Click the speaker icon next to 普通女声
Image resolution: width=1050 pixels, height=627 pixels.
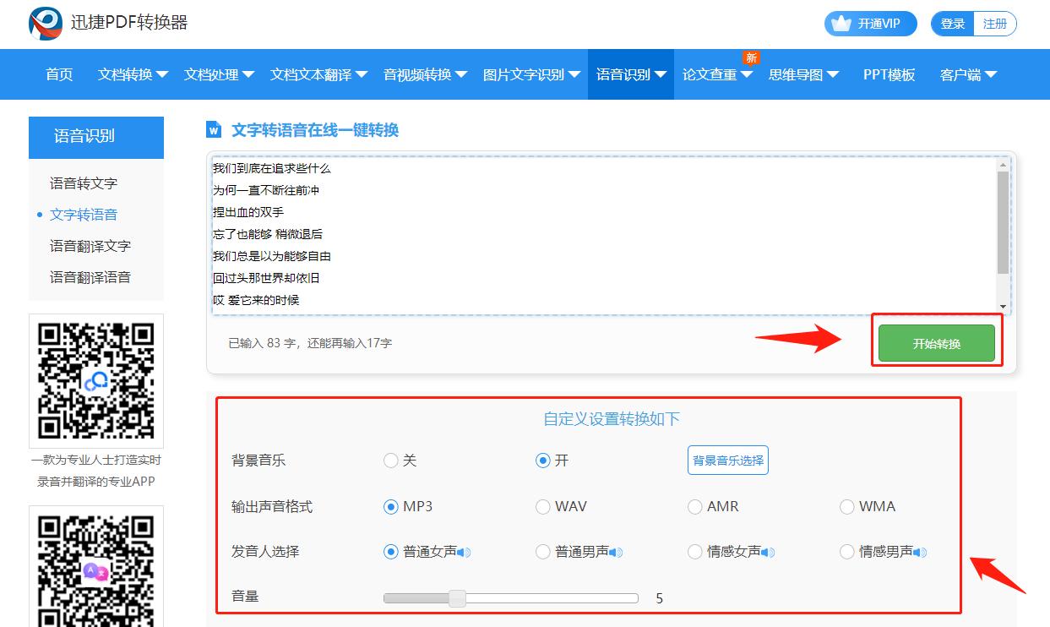coord(463,552)
